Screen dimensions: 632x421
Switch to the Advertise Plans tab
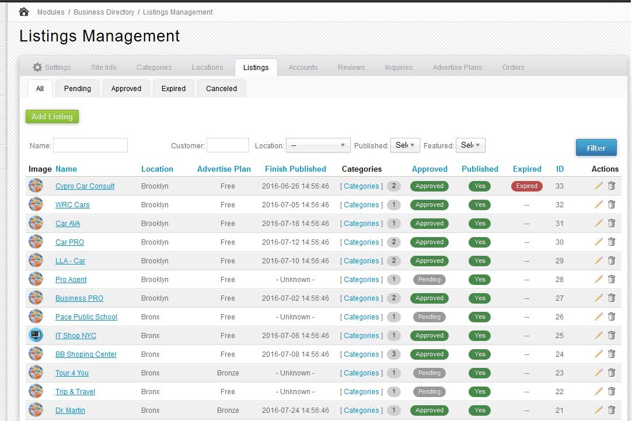[458, 67]
